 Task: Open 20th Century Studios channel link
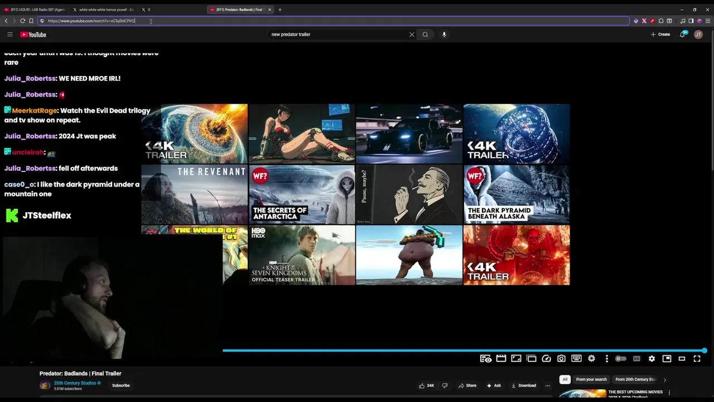[x=75, y=383]
